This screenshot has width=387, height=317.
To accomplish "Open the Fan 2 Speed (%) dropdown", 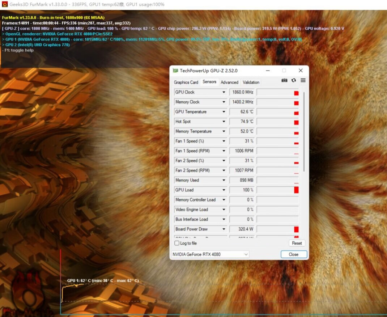I will [x=224, y=160].
